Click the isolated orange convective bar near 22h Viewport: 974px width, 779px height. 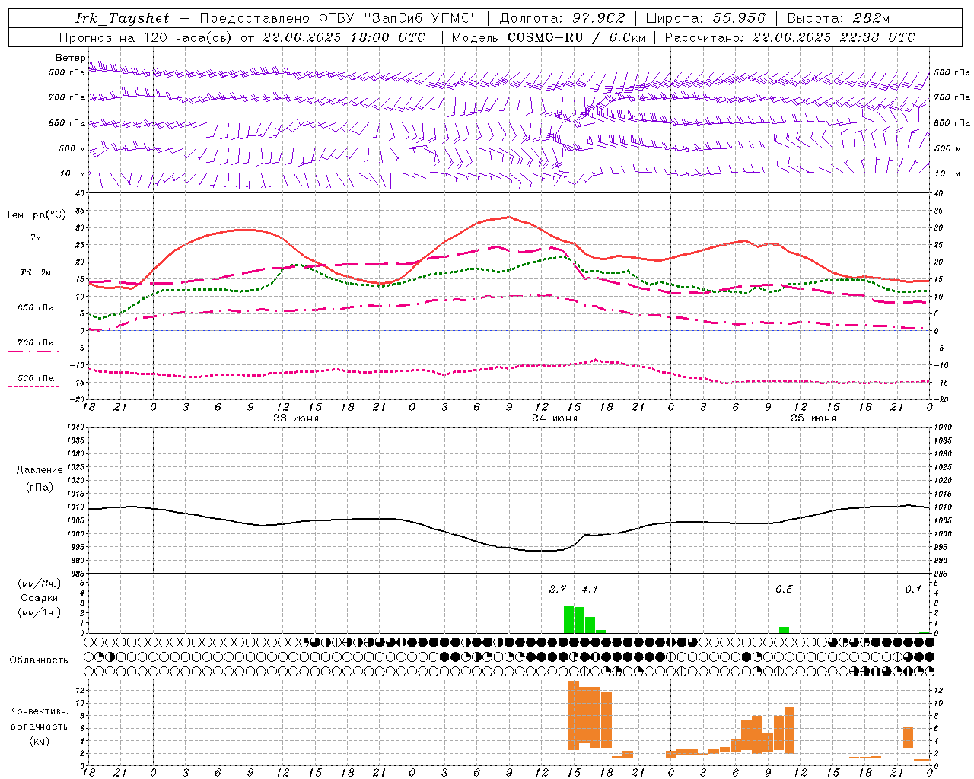(908, 737)
